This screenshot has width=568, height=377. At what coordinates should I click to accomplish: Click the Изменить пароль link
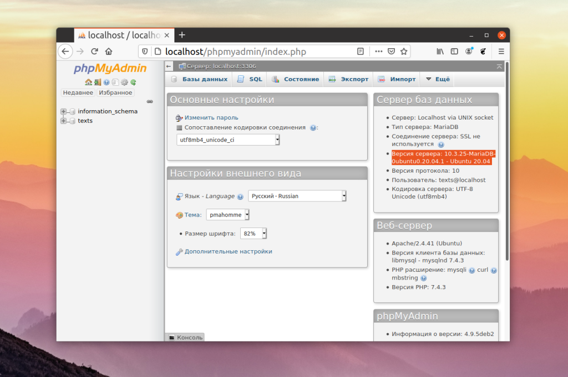(x=211, y=117)
